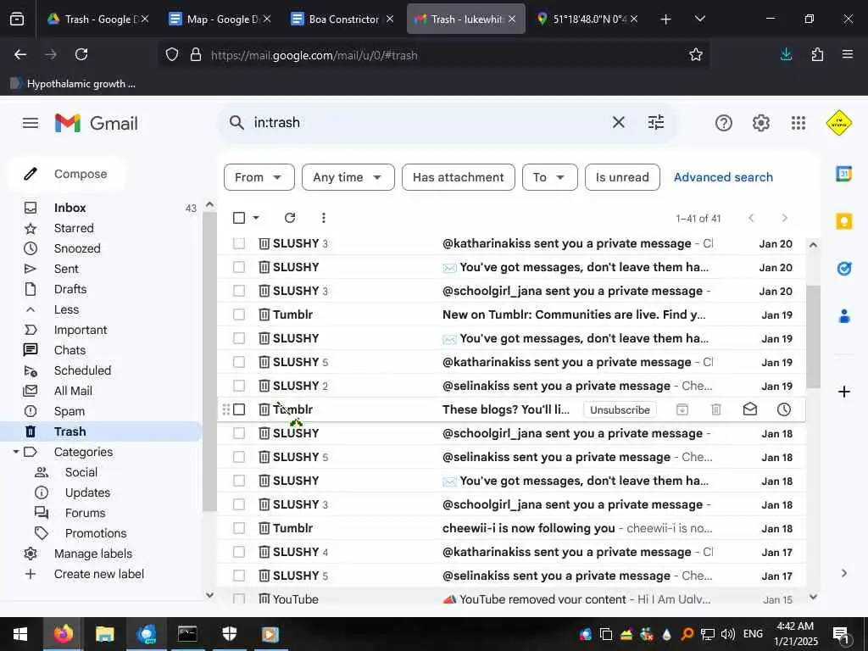Viewport: 868px width, 651px height.
Task: Toggle Is unread filter chip
Action: 621,177
